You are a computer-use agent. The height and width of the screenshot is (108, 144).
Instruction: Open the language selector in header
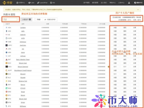(x=138, y=3)
